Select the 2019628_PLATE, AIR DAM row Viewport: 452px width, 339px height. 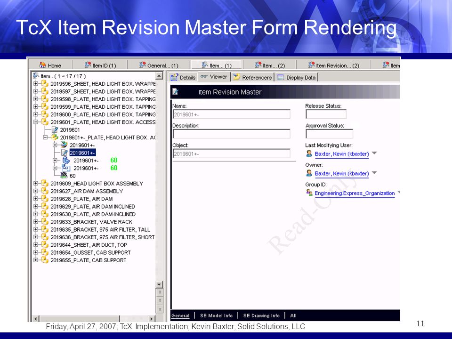click(x=81, y=199)
